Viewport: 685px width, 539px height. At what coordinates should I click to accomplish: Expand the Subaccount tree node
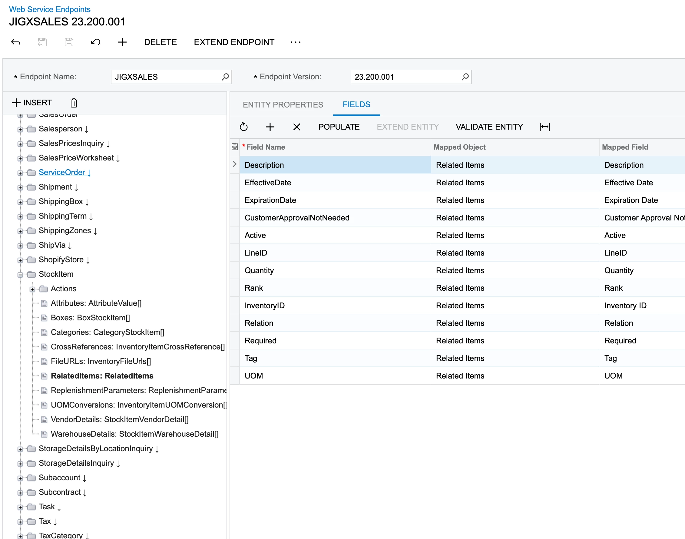20,478
